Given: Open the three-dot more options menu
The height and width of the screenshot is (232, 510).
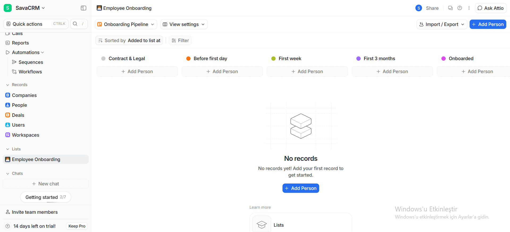Looking at the screenshot, I should point(469,8).
